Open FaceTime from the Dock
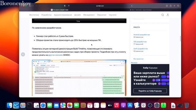 76,105
